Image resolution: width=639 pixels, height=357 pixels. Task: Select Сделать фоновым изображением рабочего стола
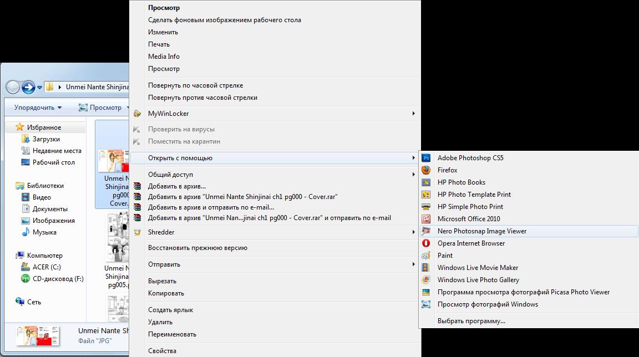(x=275, y=20)
